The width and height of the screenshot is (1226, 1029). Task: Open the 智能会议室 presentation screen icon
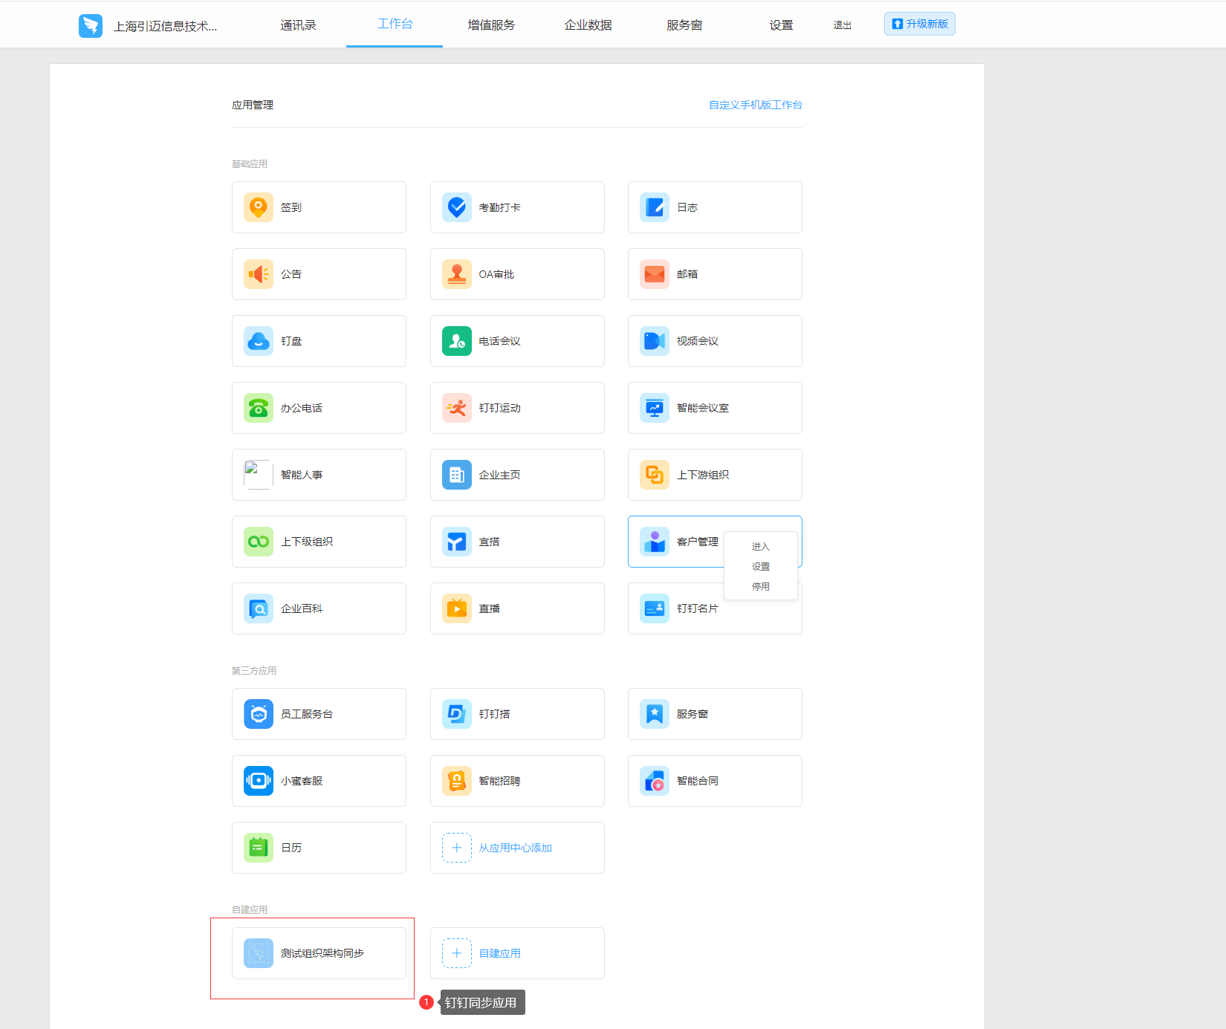tap(655, 408)
